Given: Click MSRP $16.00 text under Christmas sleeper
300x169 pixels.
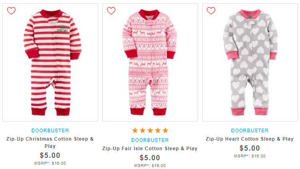Looking at the screenshot, I should point(50,163).
